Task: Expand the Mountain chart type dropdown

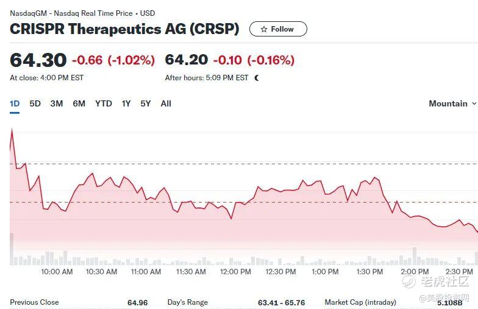Action: [x=452, y=103]
